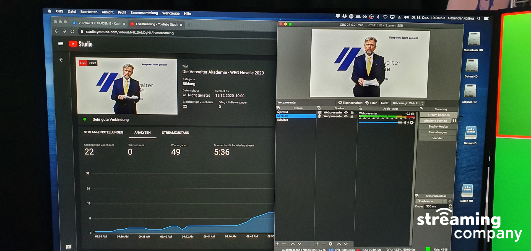Screen dimensions: 531x251
Task: Toggle visibility of video capture Webpresenter source
Action: pyautogui.click(x=346, y=112)
